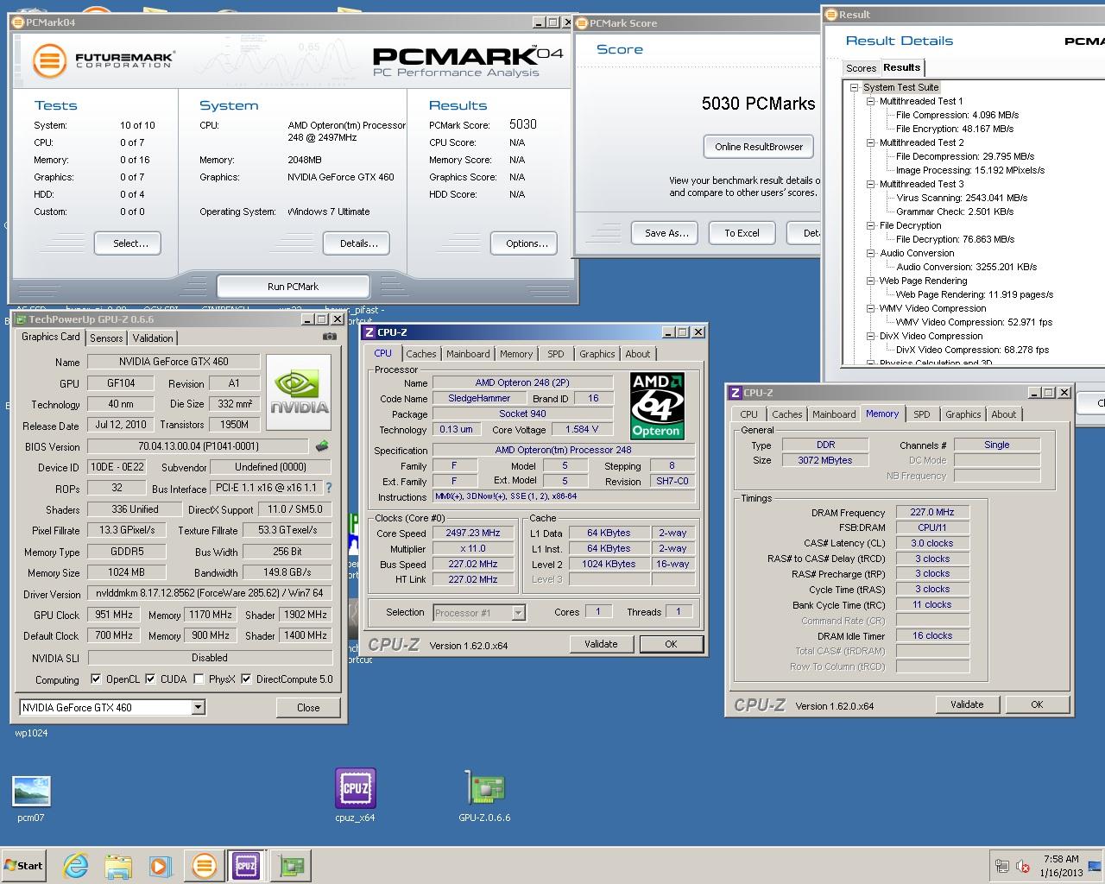Collapse the Multithreaded Test 2 node
Image resolution: width=1105 pixels, height=884 pixels.
click(x=871, y=142)
